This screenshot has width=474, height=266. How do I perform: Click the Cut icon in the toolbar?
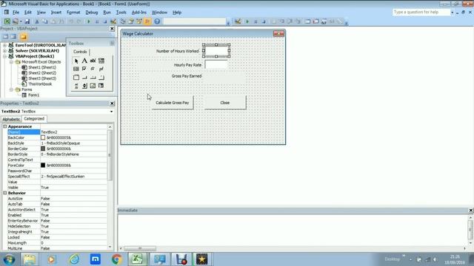(37, 21)
